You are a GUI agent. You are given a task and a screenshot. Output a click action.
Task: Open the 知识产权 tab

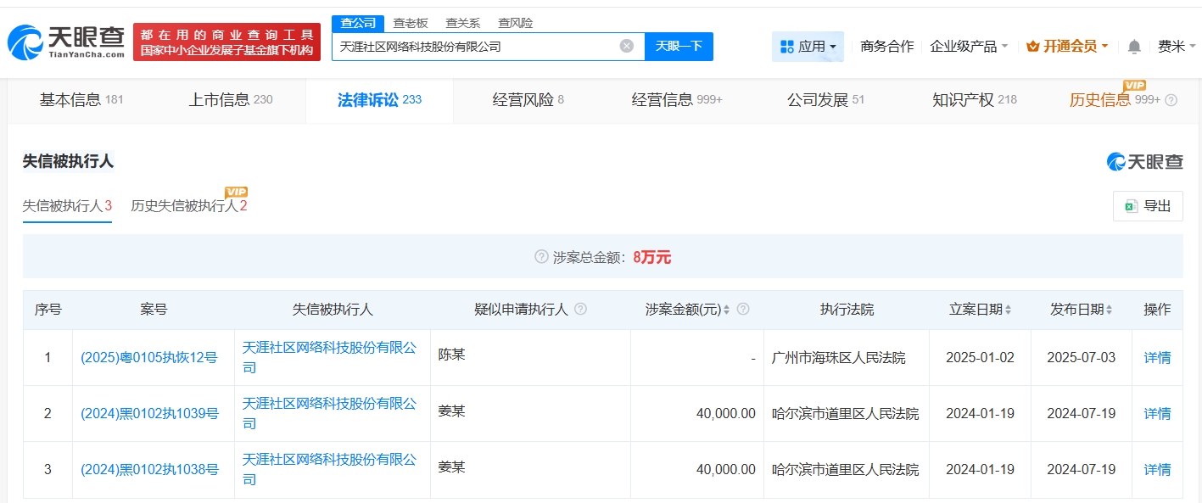[x=974, y=99]
